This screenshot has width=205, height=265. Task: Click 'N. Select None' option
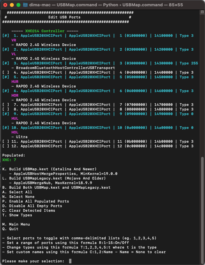point(18,197)
